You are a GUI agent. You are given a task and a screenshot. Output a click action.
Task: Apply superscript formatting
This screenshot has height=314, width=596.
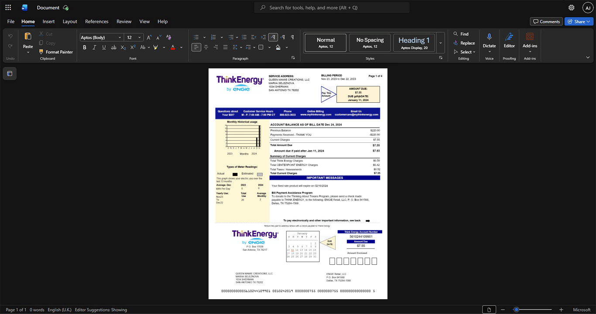pos(133,47)
